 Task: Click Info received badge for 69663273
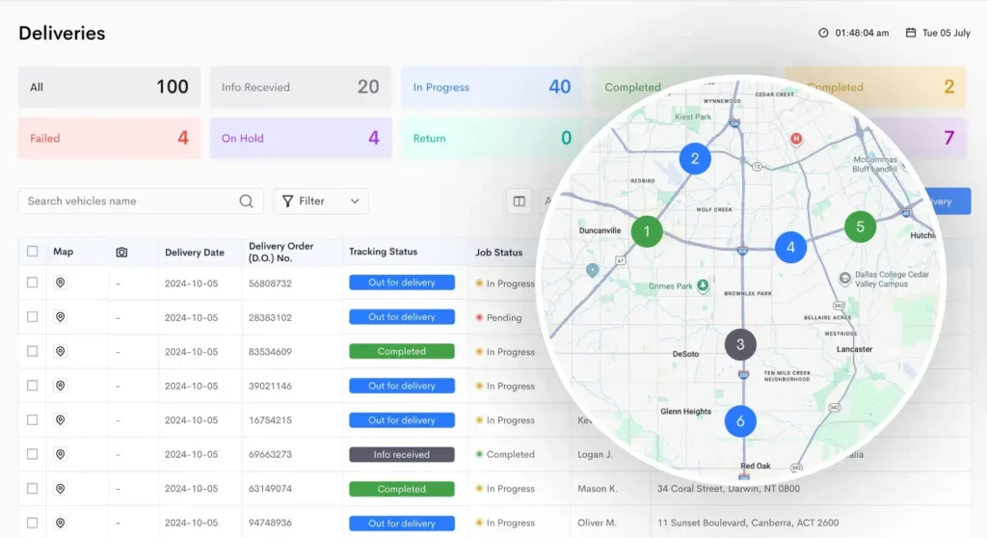pos(402,454)
